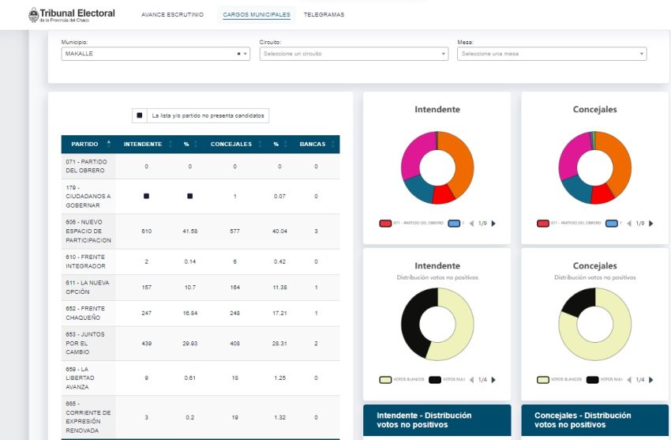
Task: Toggle Votos Blancos legend in Intendente distribution
Action: 386,380
